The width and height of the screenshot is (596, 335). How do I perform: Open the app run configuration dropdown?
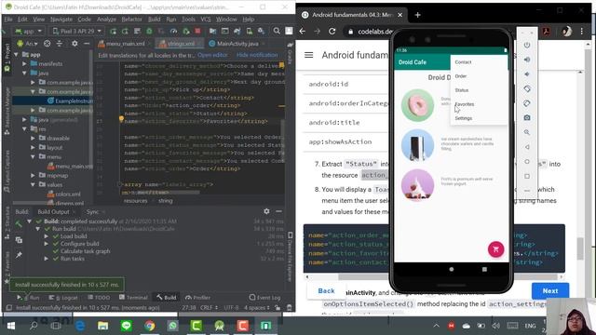click(28, 31)
